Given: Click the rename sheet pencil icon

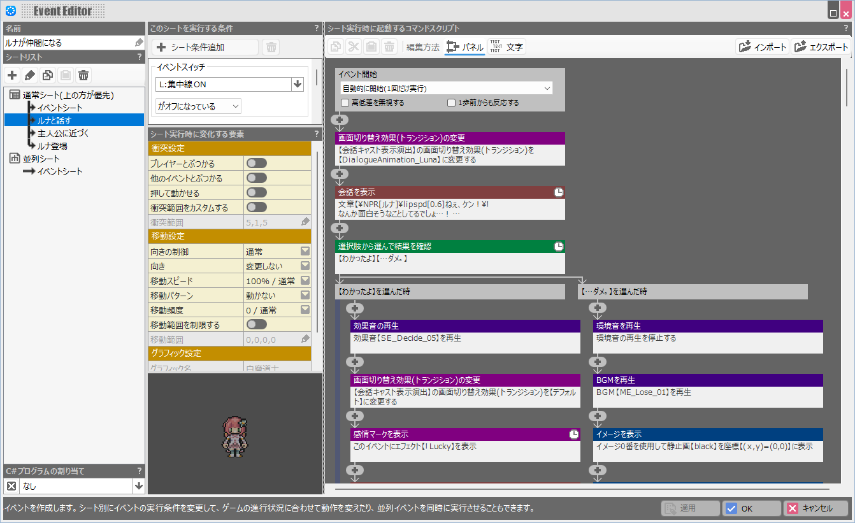Looking at the screenshot, I should 29,76.
